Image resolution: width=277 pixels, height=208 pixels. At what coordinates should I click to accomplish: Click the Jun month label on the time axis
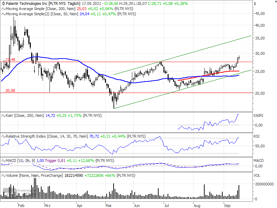pyautogui.click(x=137, y=206)
